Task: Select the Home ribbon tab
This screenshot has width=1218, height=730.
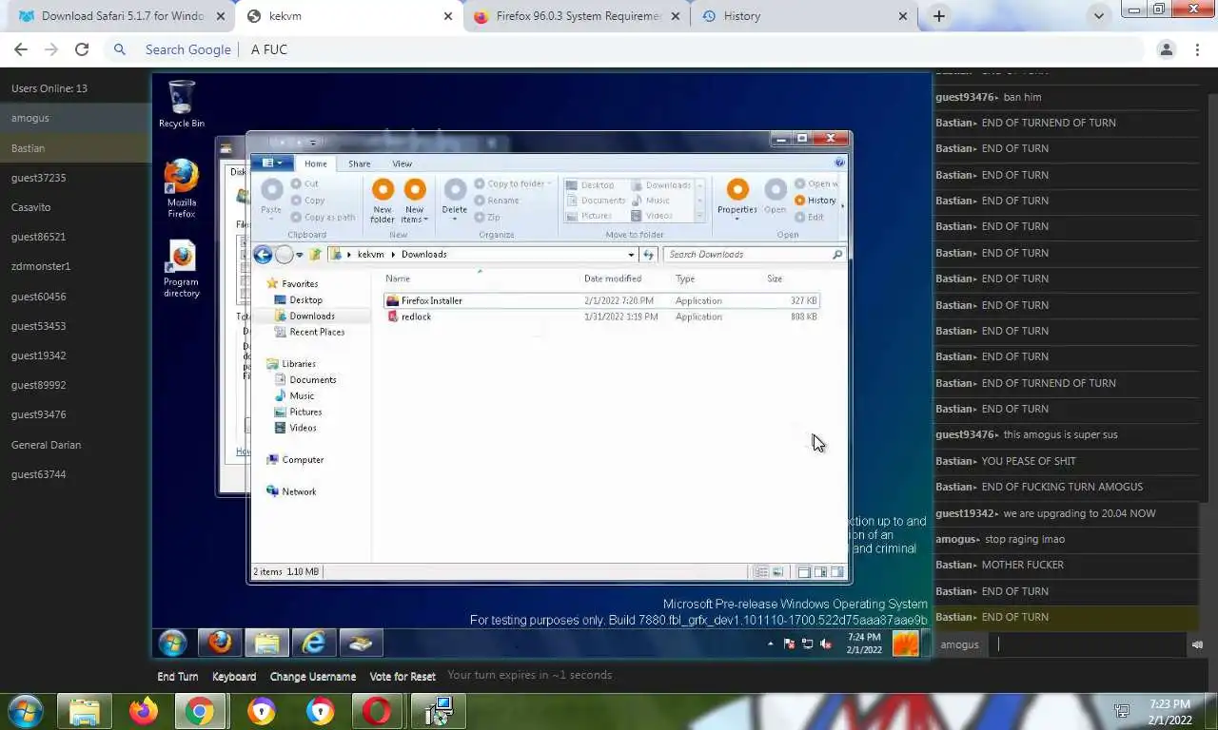Action: tap(315, 163)
